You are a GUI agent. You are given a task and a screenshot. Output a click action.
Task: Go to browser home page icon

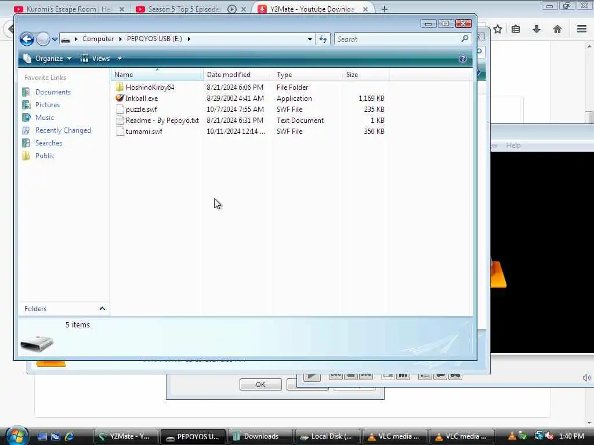557,29
